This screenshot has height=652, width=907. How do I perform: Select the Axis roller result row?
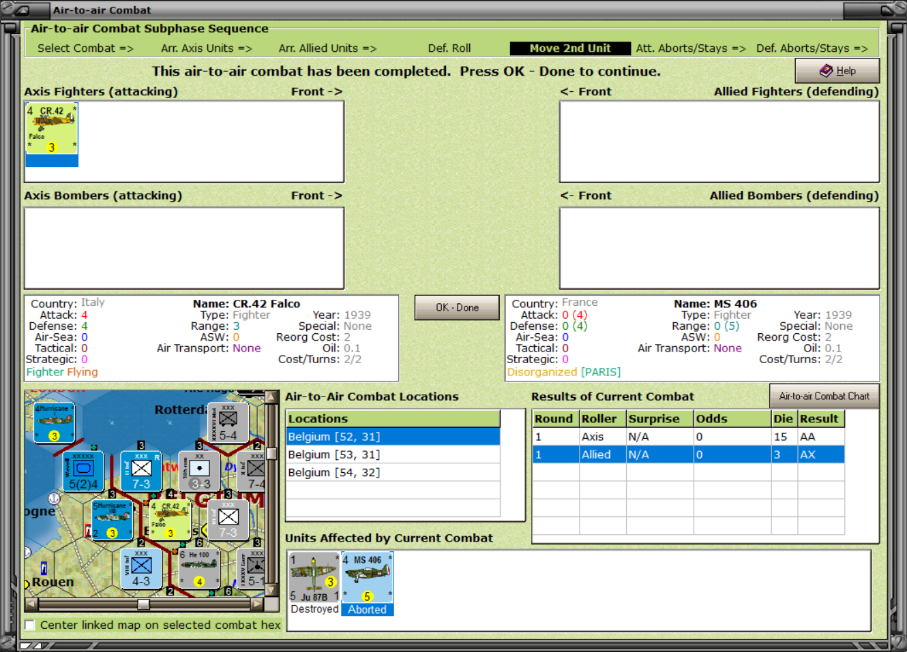pos(689,437)
